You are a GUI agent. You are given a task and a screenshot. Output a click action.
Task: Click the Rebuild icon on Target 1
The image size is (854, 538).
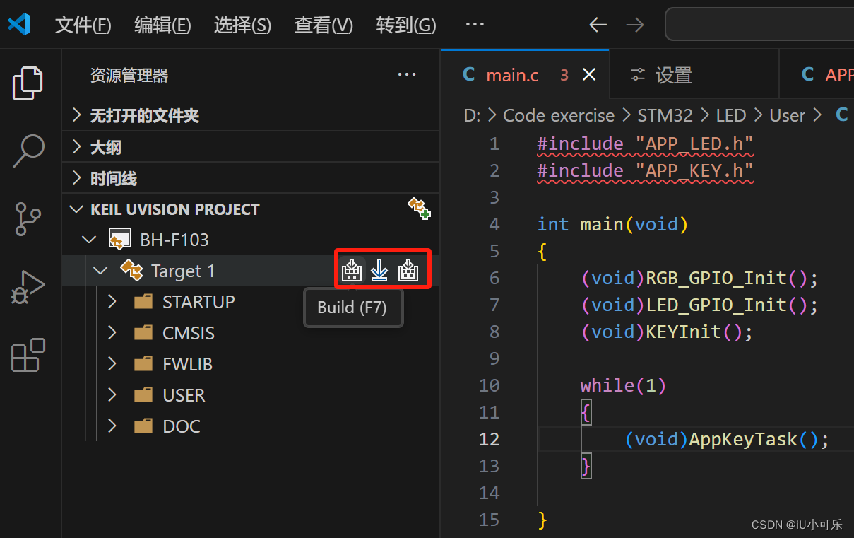coord(408,270)
